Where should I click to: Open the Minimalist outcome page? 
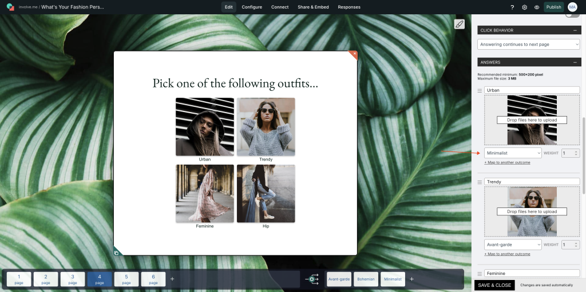tap(393, 279)
